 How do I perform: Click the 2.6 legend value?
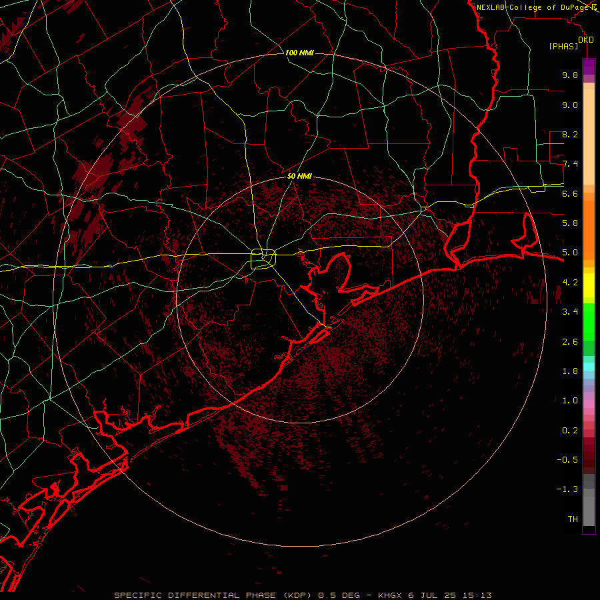click(570, 342)
